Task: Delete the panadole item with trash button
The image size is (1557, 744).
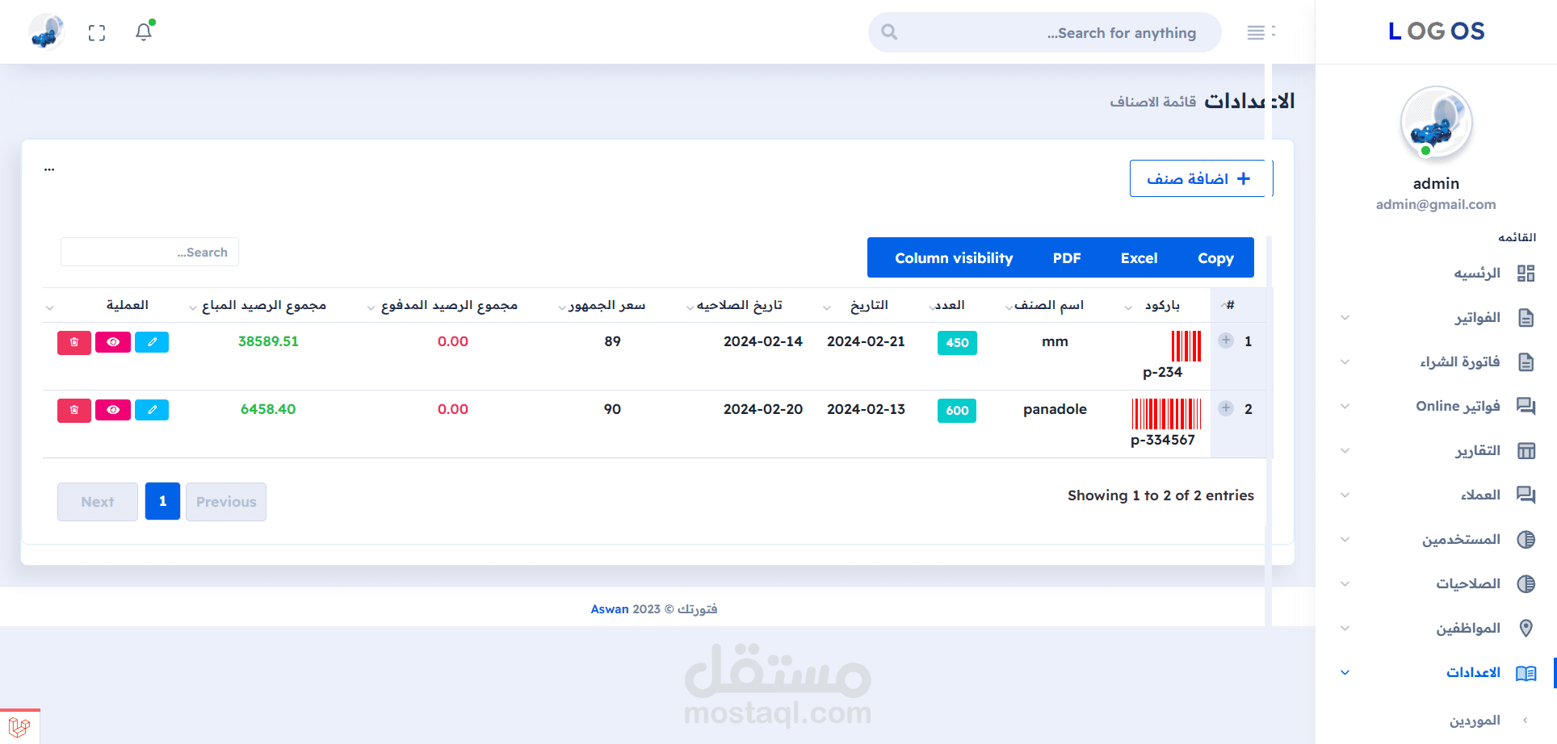Action: point(74,410)
